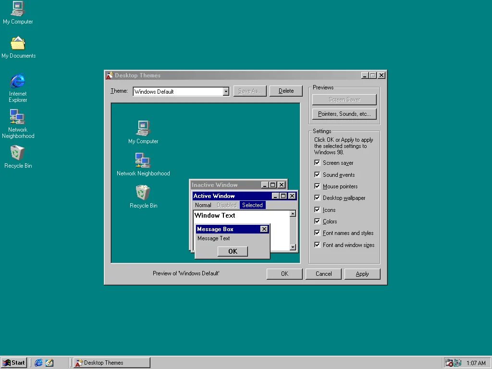Viewport: 492px width, 369px height.
Task: Click preview scrollbar up arrow
Action: click(x=293, y=214)
